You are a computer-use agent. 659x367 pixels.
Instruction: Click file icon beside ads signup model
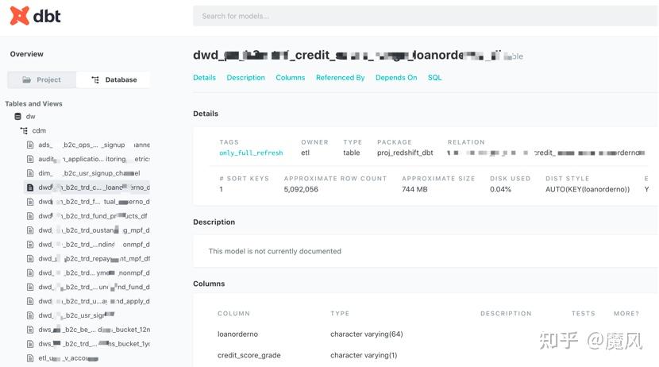click(31, 145)
